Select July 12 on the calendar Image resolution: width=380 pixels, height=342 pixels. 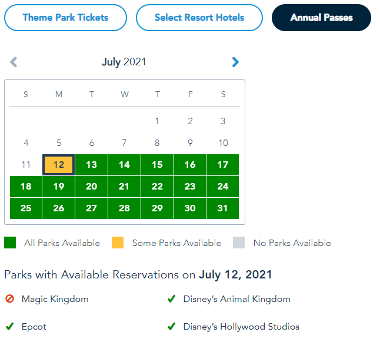[x=58, y=165]
